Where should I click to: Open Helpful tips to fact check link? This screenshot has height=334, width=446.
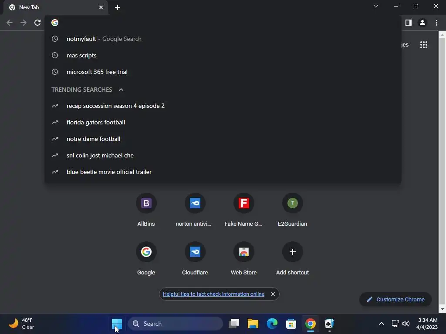click(x=213, y=294)
